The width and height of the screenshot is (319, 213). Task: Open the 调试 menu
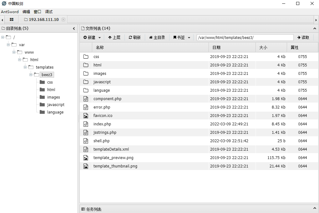(49, 12)
